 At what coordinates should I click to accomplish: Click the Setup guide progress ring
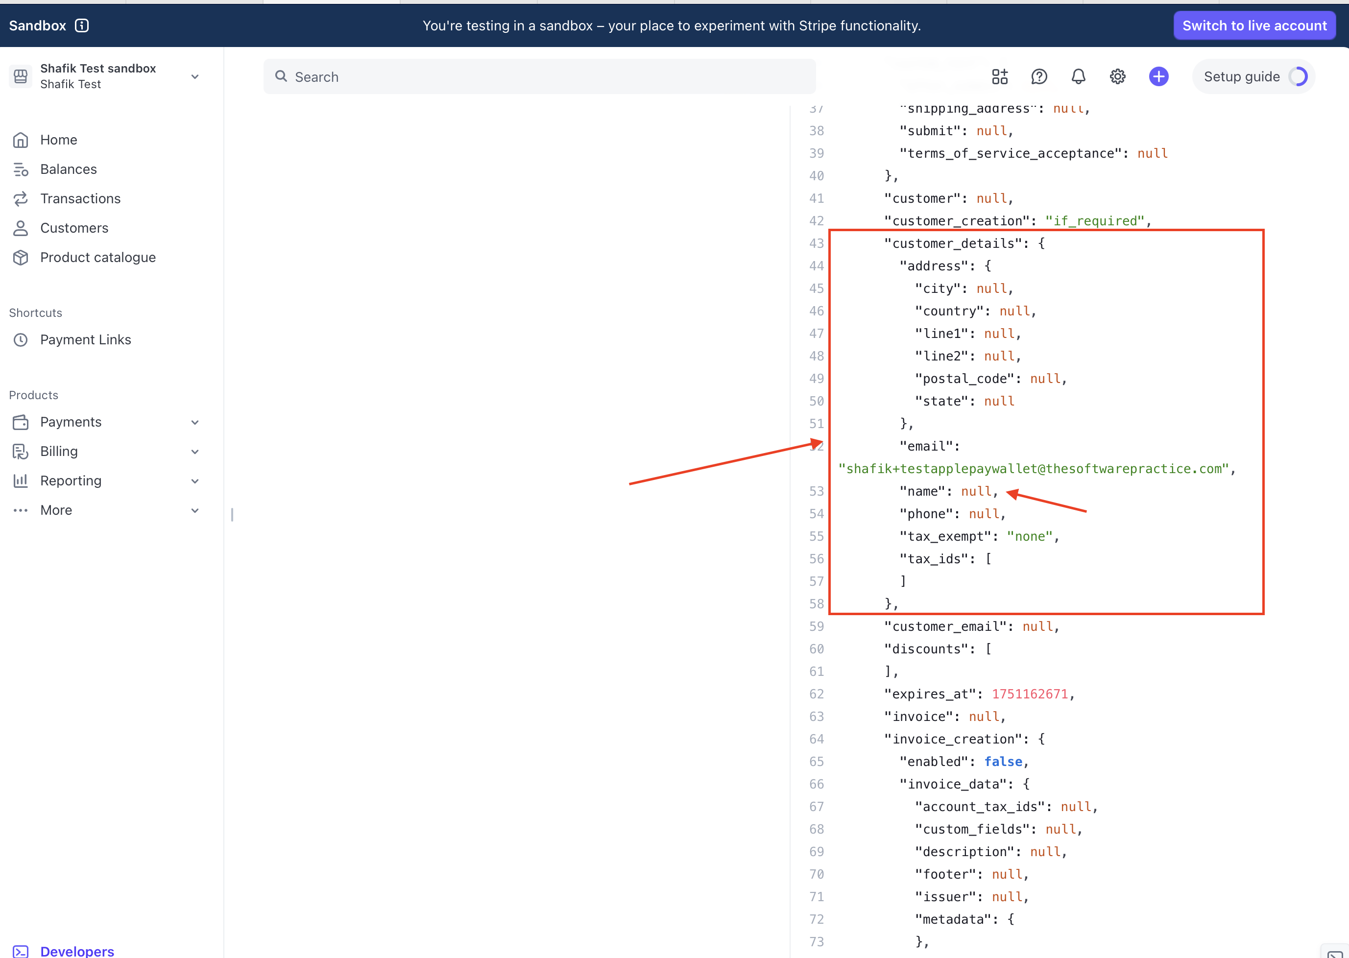point(1298,77)
